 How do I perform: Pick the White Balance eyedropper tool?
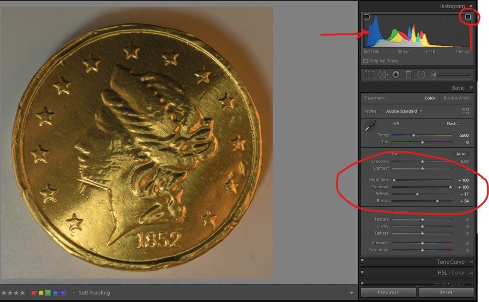click(x=371, y=126)
